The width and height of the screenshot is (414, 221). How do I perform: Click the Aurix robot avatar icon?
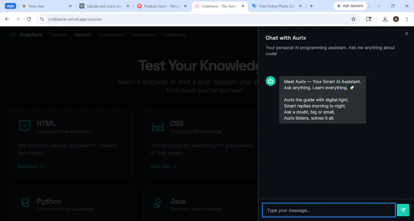(270, 81)
